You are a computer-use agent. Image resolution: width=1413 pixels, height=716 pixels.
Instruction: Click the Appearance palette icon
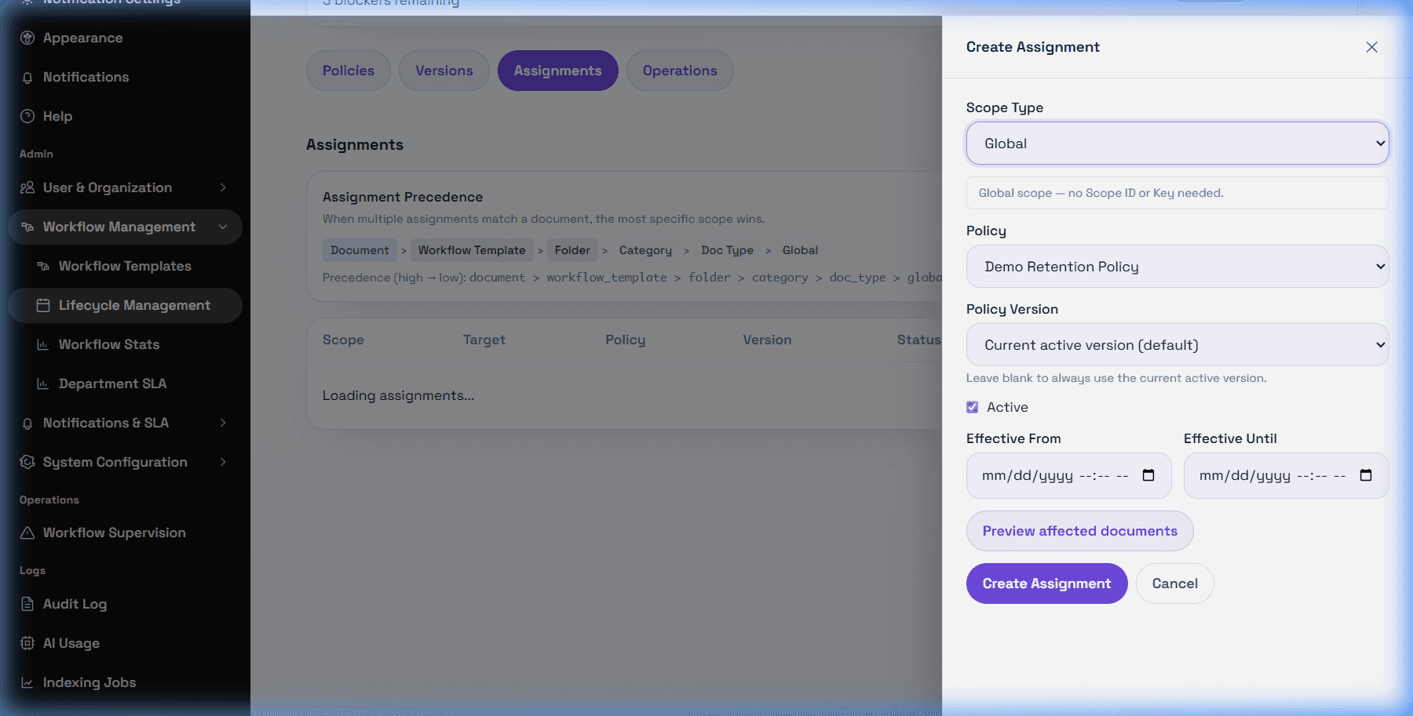pyautogui.click(x=27, y=38)
